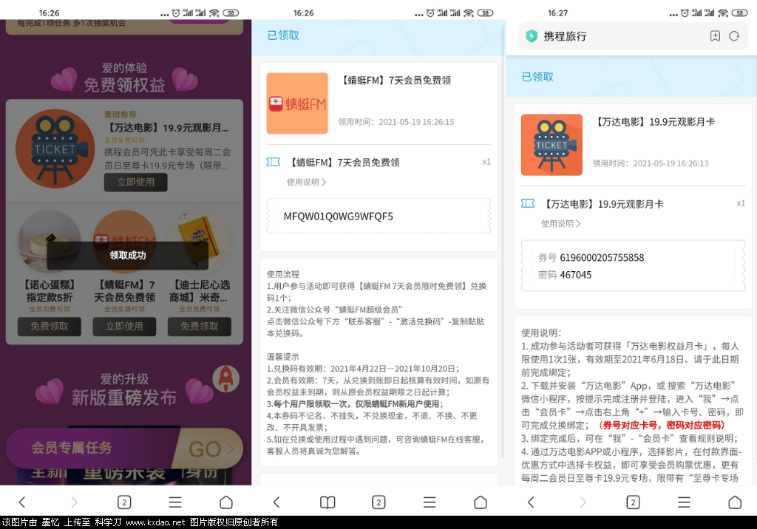Tap back arrow in middle phone navigation bar
Viewport: 757px width, 529px height.
pos(276,502)
